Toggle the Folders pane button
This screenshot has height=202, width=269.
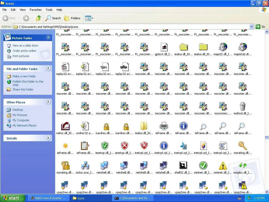click(x=72, y=18)
